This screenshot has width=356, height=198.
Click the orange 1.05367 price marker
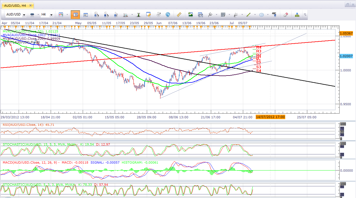[346, 33]
